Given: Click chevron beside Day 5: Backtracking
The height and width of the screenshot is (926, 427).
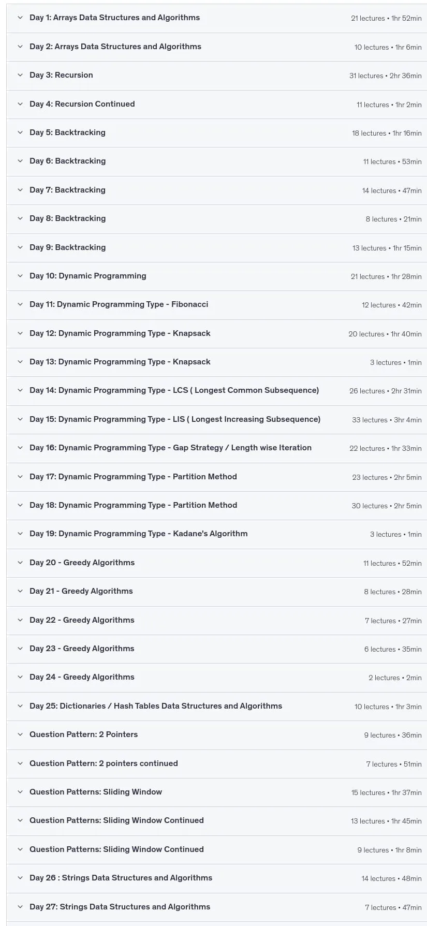Looking at the screenshot, I should (x=20, y=133).
